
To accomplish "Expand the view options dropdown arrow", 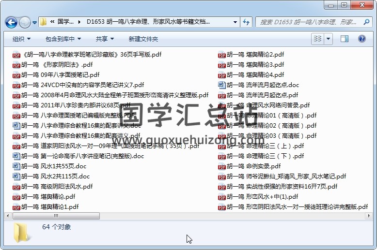I will pyautogui.click(x=328, y=39).
